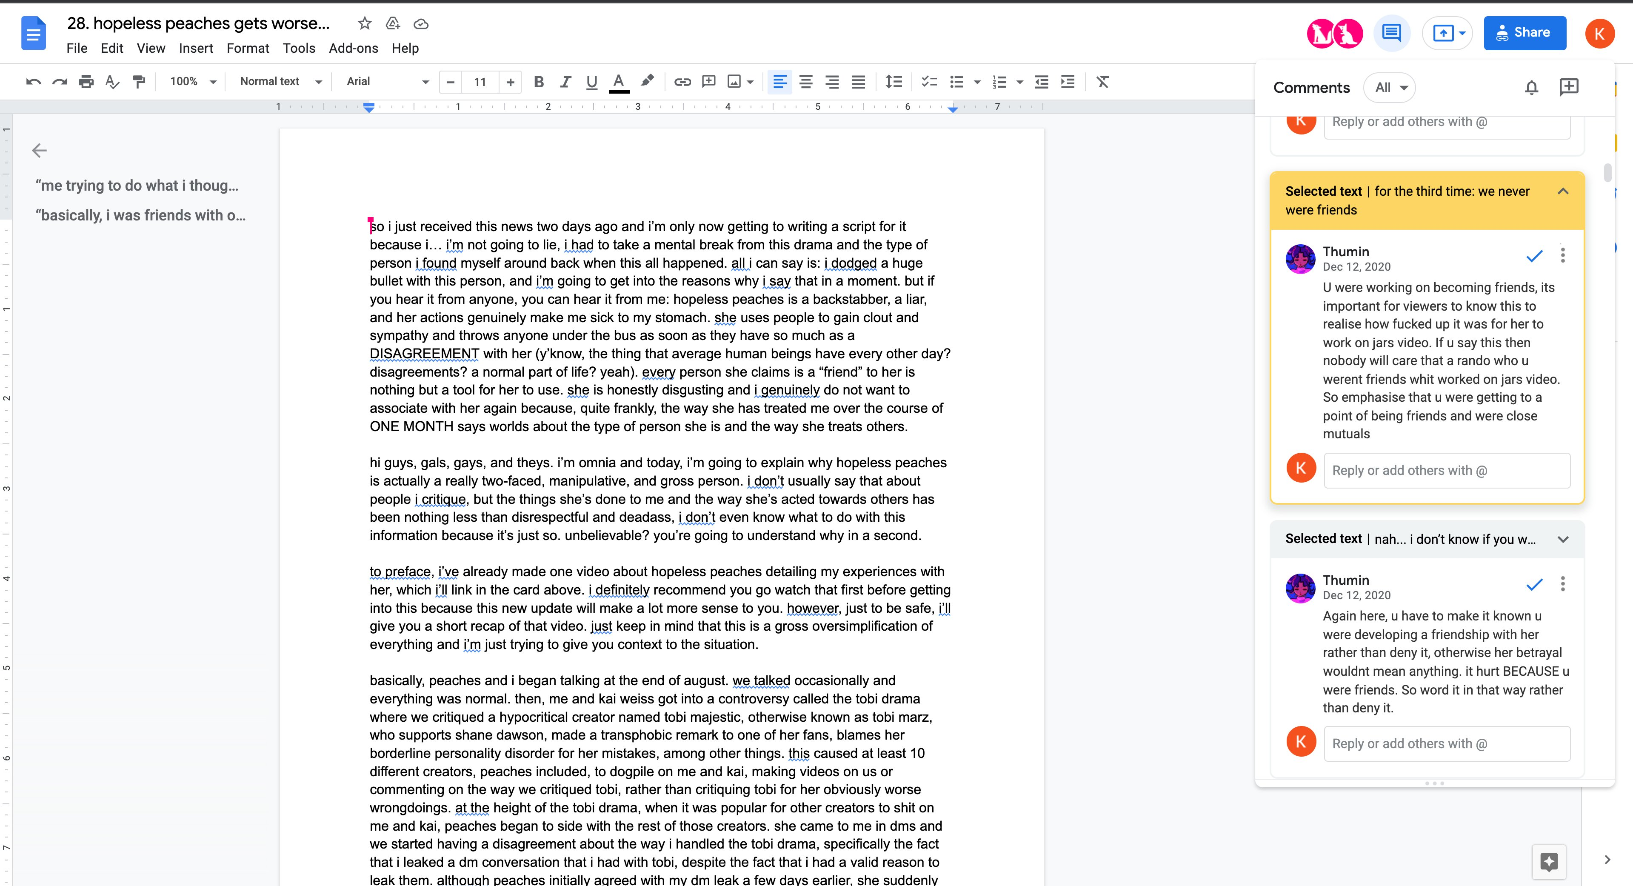
Task: Toggle bold formatting
Action: point(539,82)
